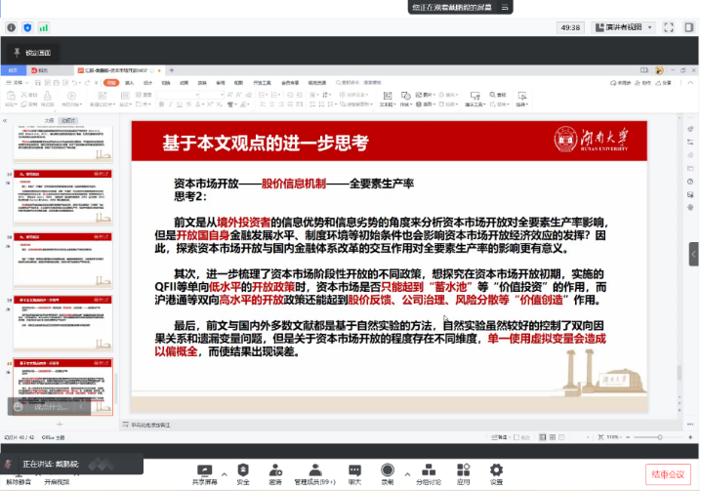Expand the arrow next to Share Screen
Viewport: 701px width, 491px height.
[225, 472]
